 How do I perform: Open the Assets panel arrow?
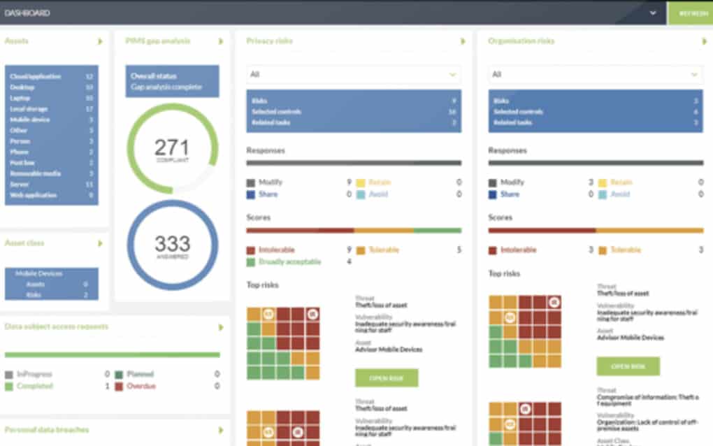pyautogui.click(x=100, y=41)
